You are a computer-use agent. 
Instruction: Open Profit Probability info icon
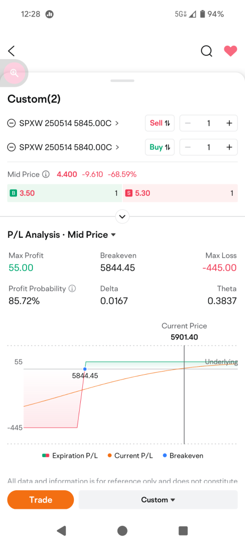tap(72, 288)
